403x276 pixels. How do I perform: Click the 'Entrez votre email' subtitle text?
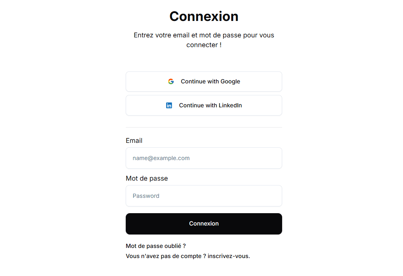click(204, 35)
